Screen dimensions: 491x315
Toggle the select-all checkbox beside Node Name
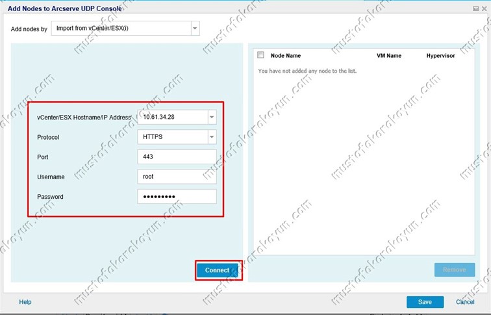click(260, 55)
